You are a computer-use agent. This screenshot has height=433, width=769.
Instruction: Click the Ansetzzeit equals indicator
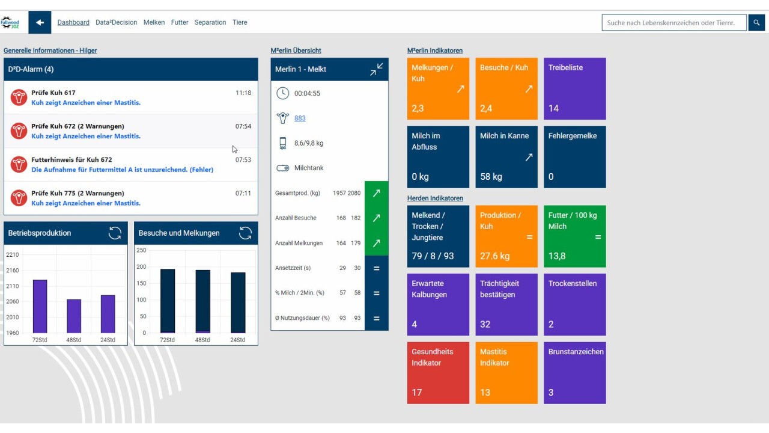point(377,268)
